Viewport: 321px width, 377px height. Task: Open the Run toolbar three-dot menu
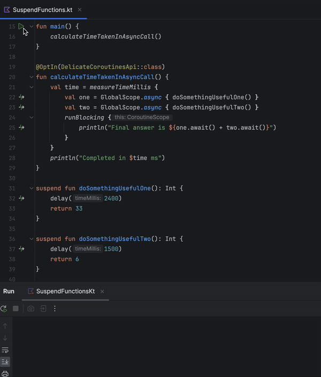[x=55, y=309]
